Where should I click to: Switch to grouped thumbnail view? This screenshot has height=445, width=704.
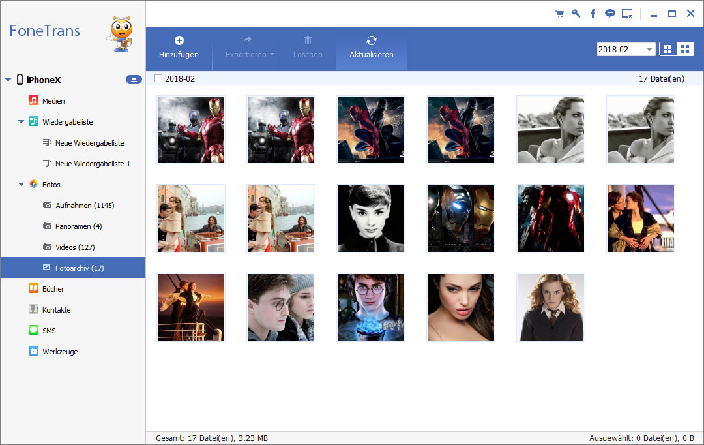[667, 49]
